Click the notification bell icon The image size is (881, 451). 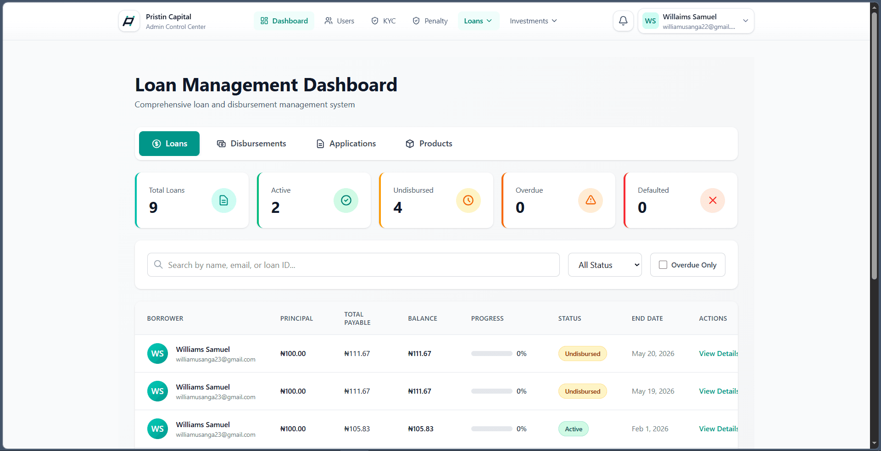[623, 21]
